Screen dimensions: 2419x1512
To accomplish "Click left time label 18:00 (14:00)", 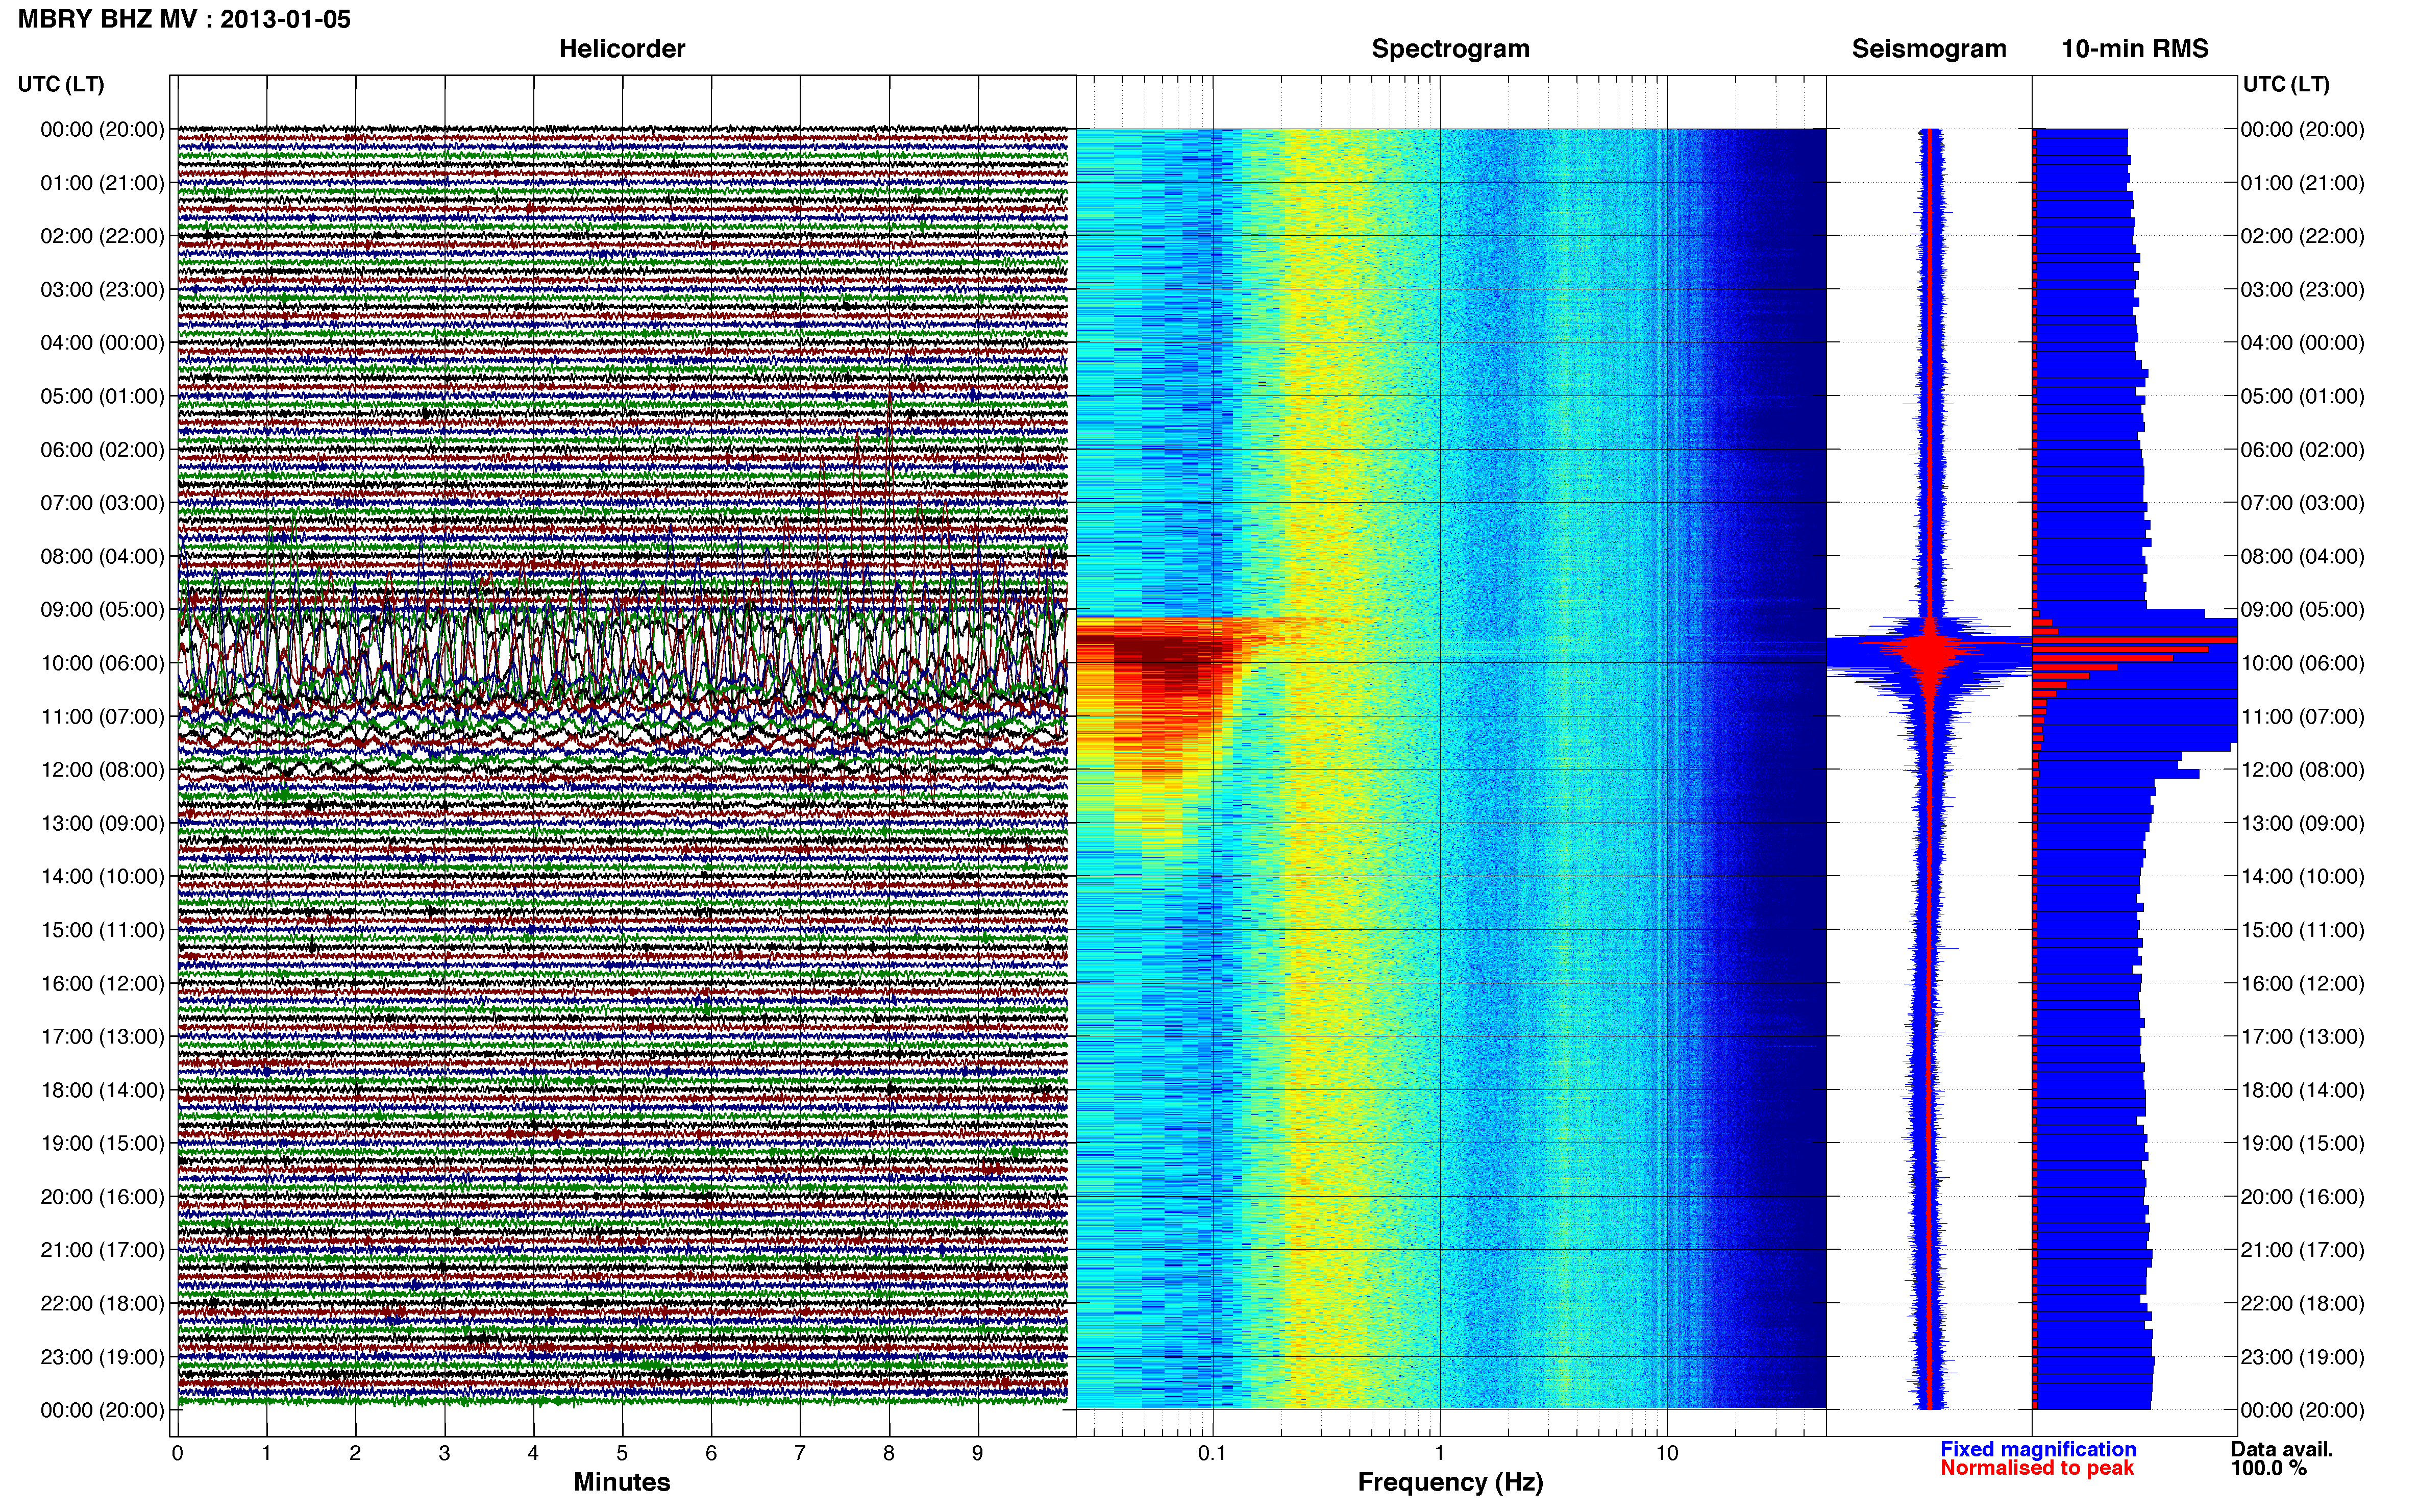I will click(102, 1090).
